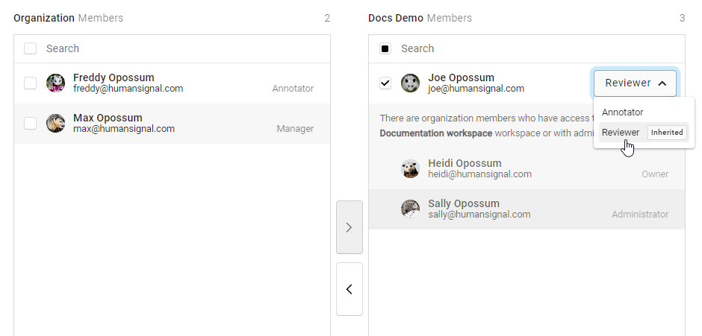Click the Docs Demo members Search field
The width and height of the screenshot is (702, 336).
click(x=534, y=48)
